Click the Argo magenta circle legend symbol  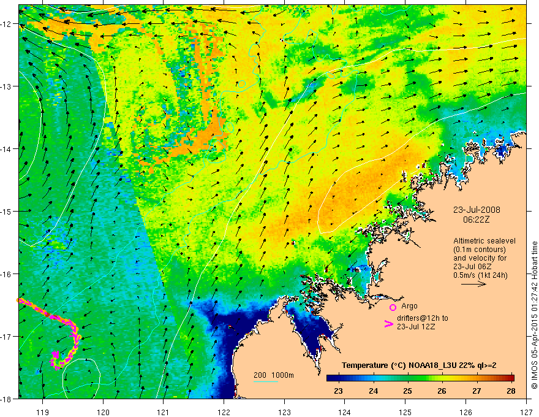[393, 307]
